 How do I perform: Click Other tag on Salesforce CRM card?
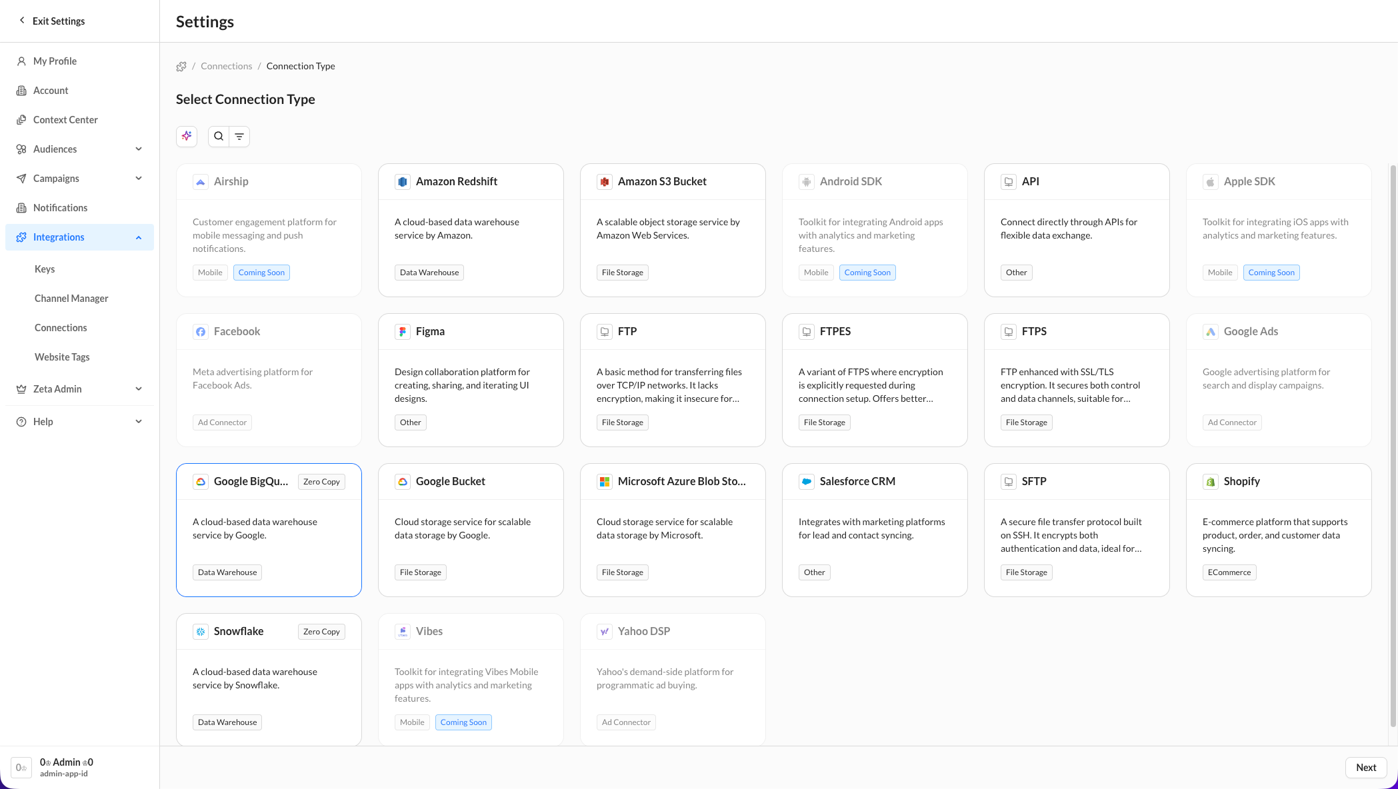point(814,572)
